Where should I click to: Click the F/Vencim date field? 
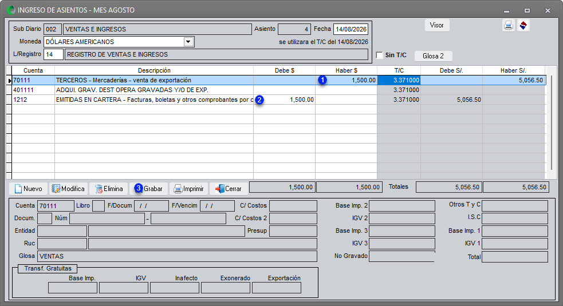click(x=217, y=206)
